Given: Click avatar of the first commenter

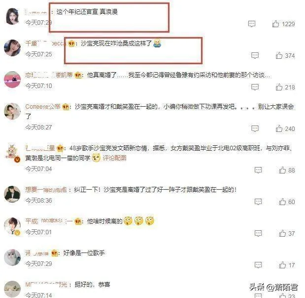Looking at the screenshot, I should (x=12, y=16).
